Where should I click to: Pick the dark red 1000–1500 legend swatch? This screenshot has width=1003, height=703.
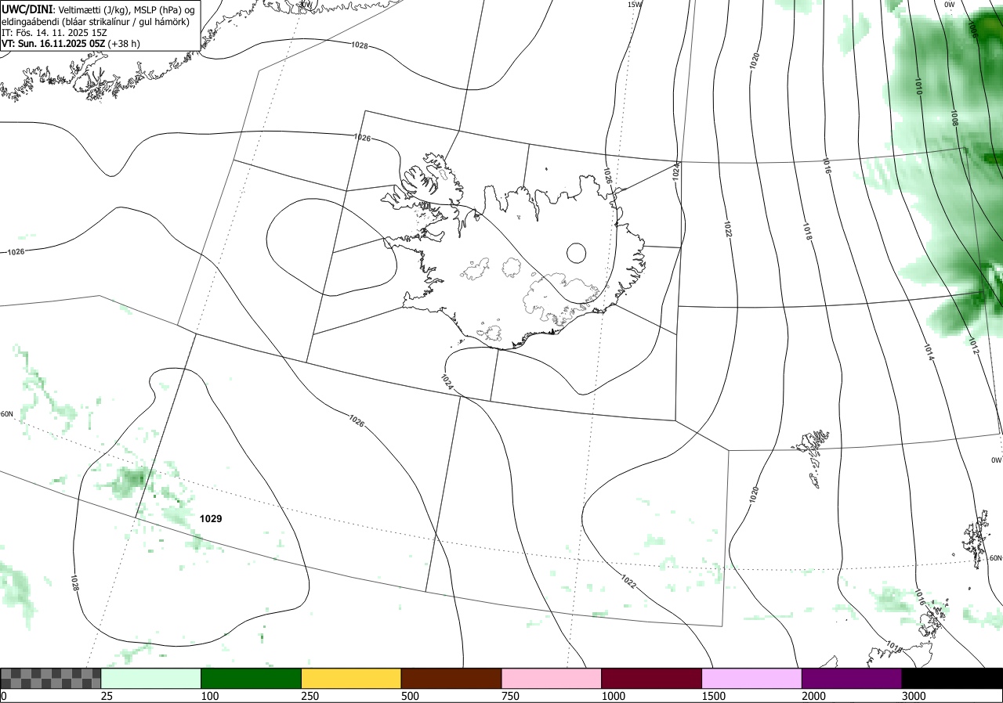[652, 678]
